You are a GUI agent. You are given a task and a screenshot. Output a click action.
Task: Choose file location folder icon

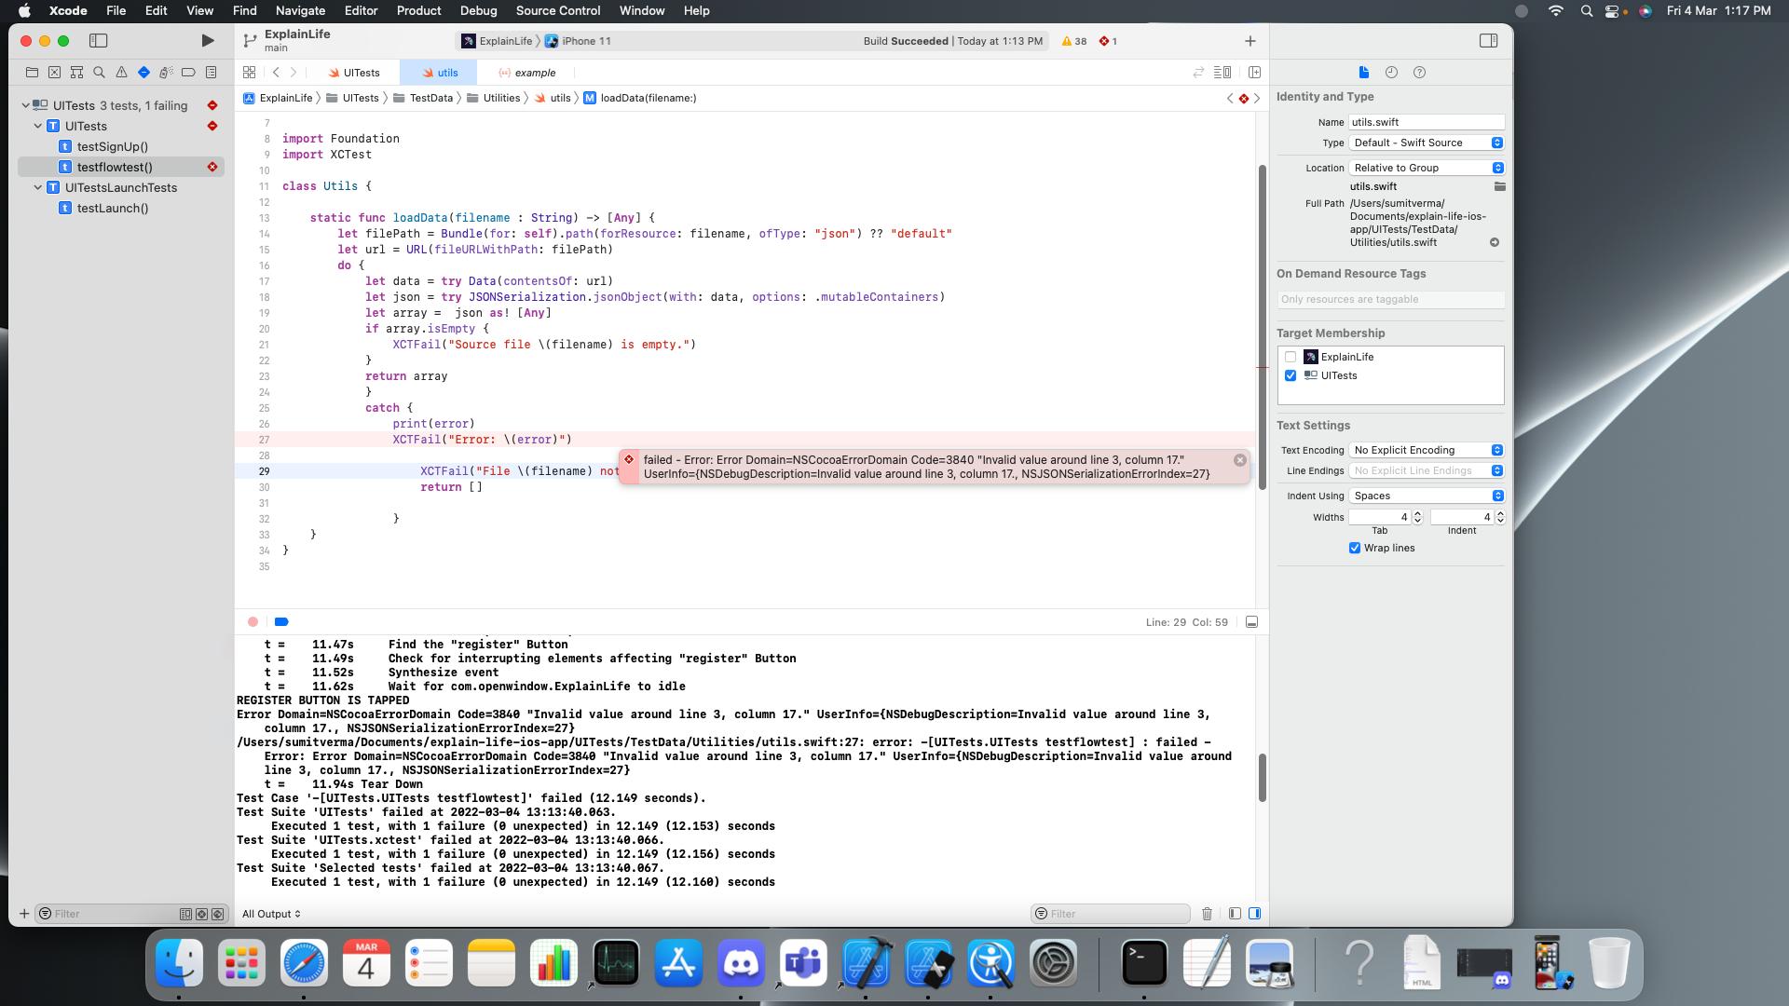click(1499, 186)
